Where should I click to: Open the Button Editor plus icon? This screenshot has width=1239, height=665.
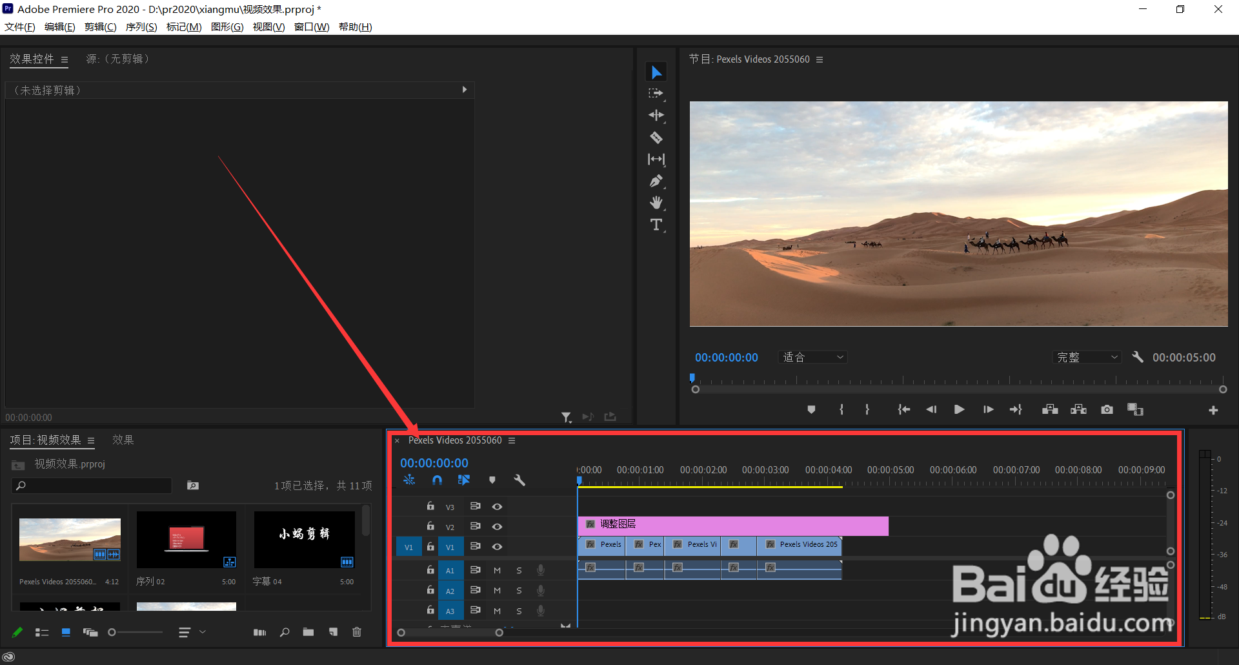click(x=1213, y=410)
